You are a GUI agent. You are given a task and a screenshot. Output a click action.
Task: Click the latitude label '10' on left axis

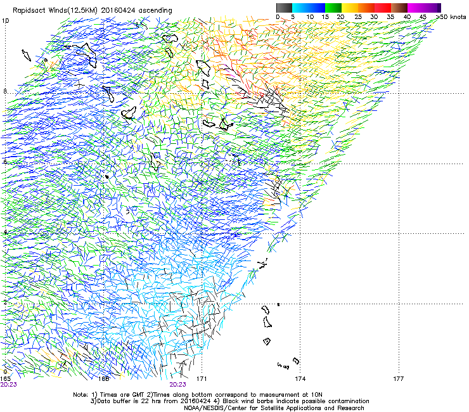pyautogui.click(x=5, y=21)
